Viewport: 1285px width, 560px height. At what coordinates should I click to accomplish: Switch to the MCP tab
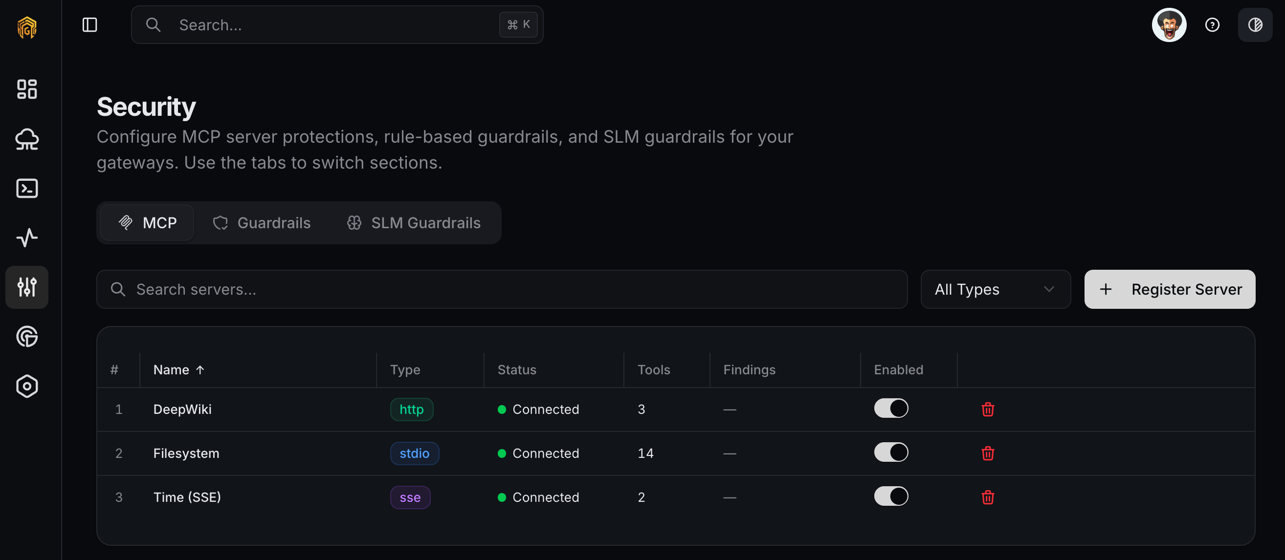(x=147, y=223)
